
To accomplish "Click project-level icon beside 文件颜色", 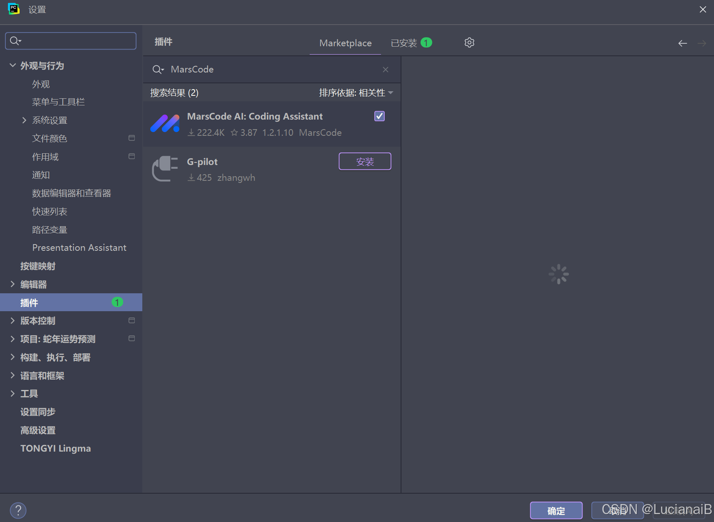I will click(132, 138).
